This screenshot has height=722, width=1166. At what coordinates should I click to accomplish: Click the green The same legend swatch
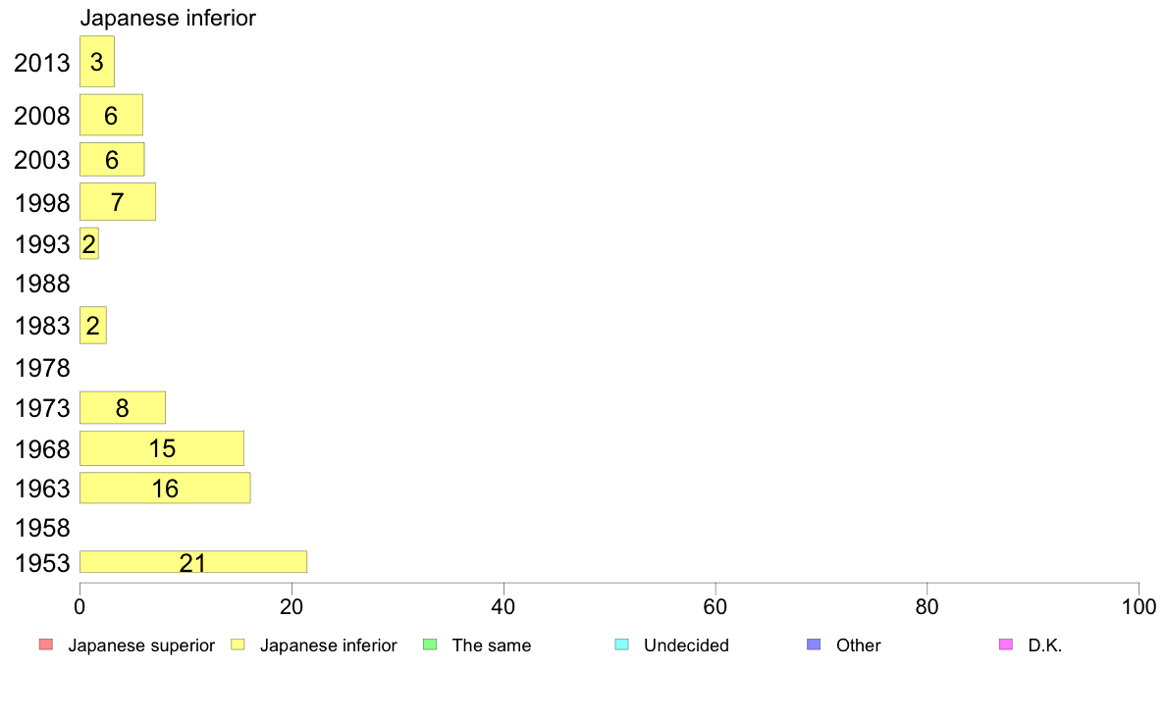click(x=430, y=645)
